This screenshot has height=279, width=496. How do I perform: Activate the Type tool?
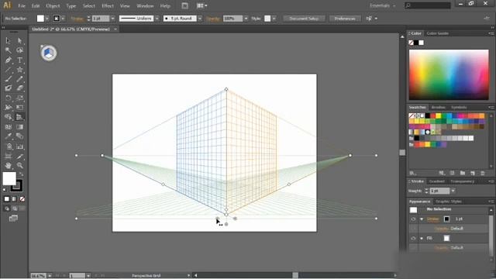pyautogui.click(x=19, y=60)
